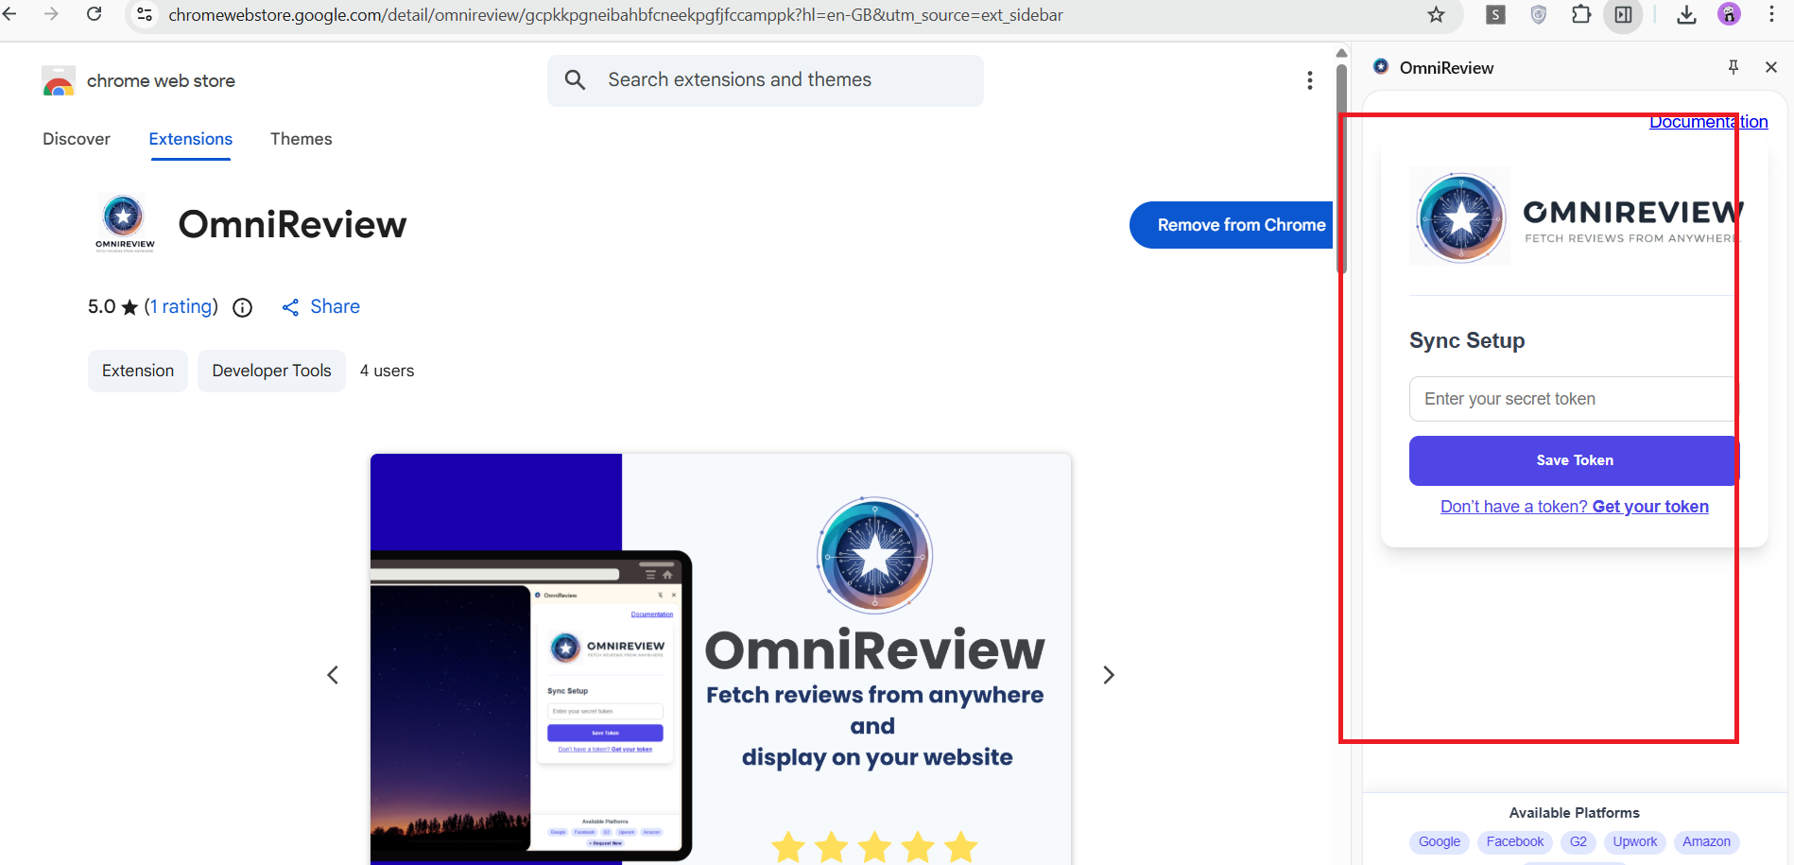Click the bookmark star icon in address bar
This screenshot has height=865, width=1794.
coord(1436,14)
